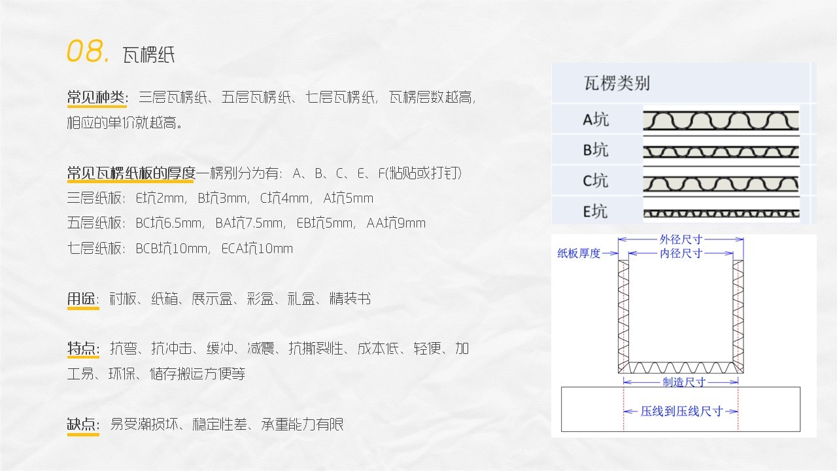837x471 pixels.
Task: Select the heading 常见瓦楞纸板的厚度
Action: (x=131, y=173)
